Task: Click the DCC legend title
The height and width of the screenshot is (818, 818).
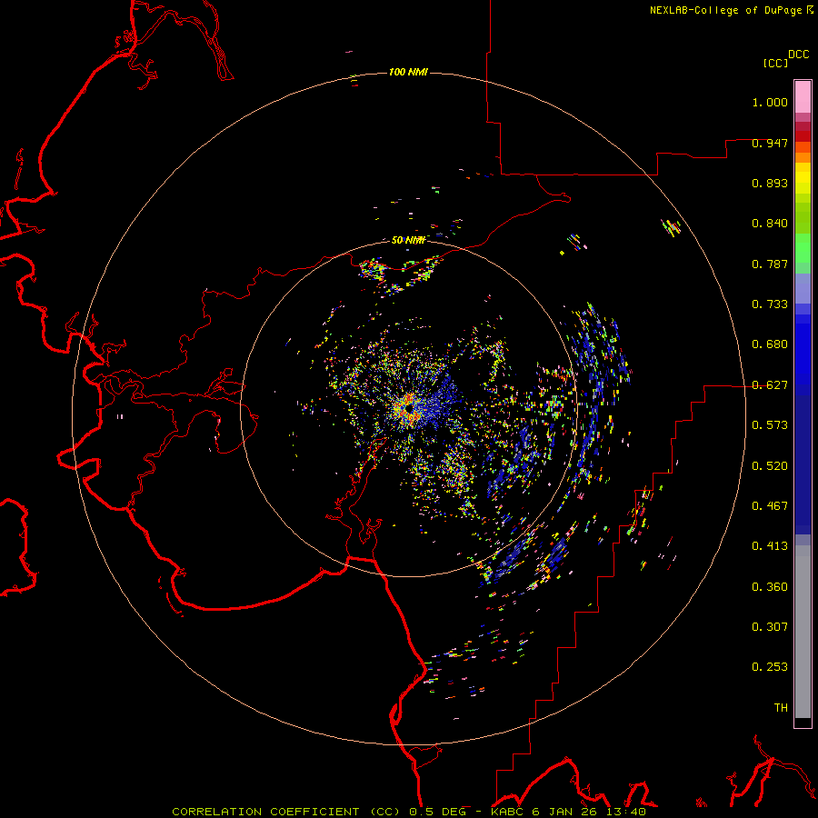Action: 798,55
